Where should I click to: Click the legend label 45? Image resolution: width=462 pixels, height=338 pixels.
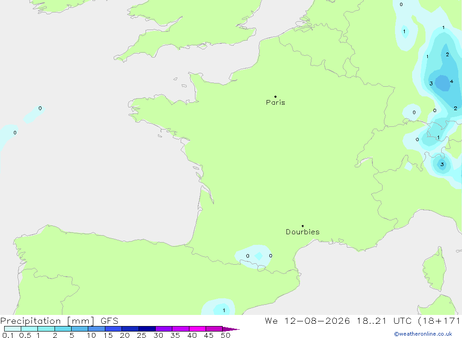[x=209, y=335]
